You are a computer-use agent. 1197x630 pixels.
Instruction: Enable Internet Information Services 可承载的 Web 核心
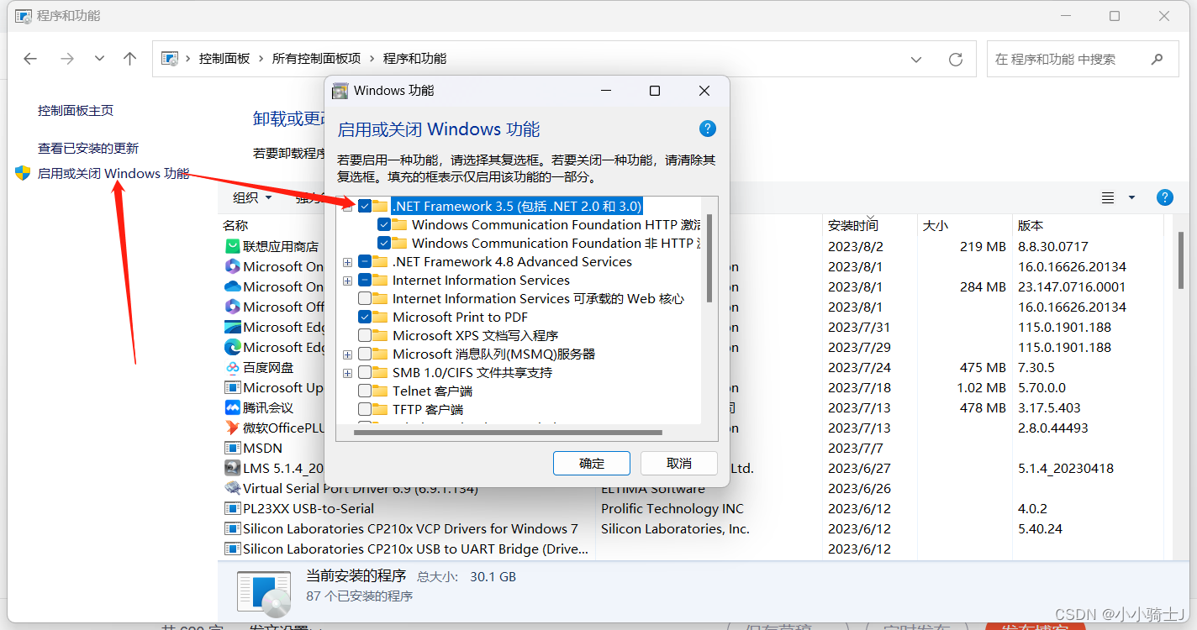tap(365, 298)
